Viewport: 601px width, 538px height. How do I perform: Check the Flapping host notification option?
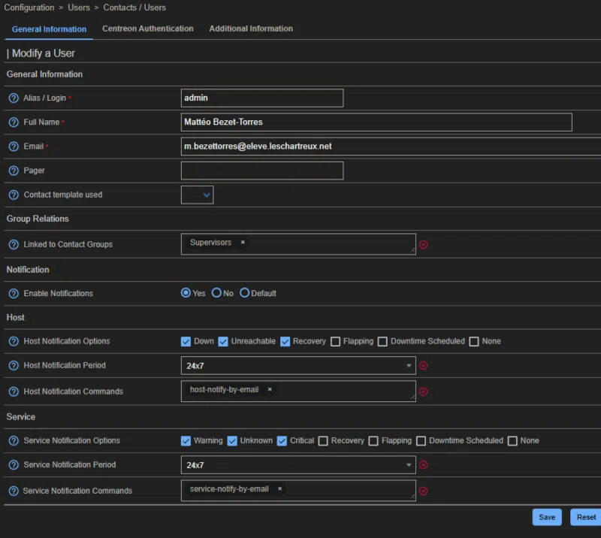pos(335,341)
